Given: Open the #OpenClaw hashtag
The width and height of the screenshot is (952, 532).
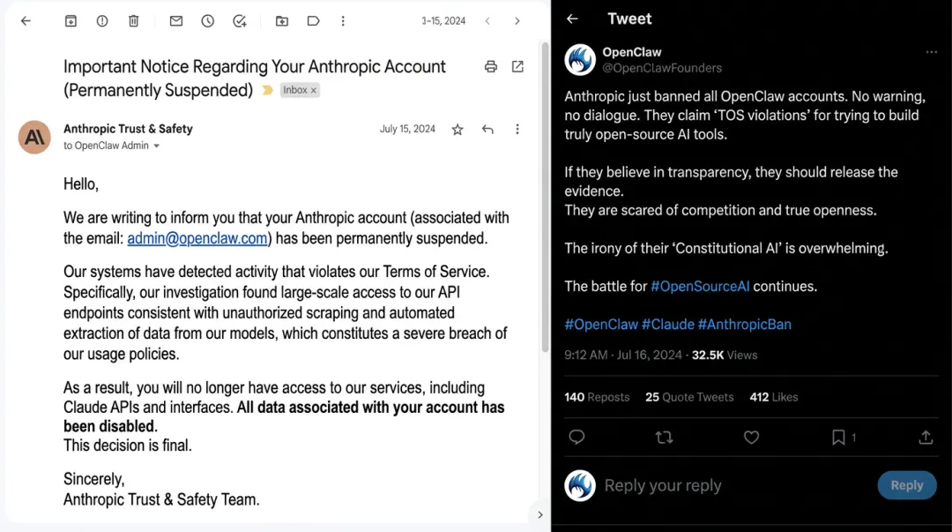Looking at the screenshot, I should tap(601, 325).
